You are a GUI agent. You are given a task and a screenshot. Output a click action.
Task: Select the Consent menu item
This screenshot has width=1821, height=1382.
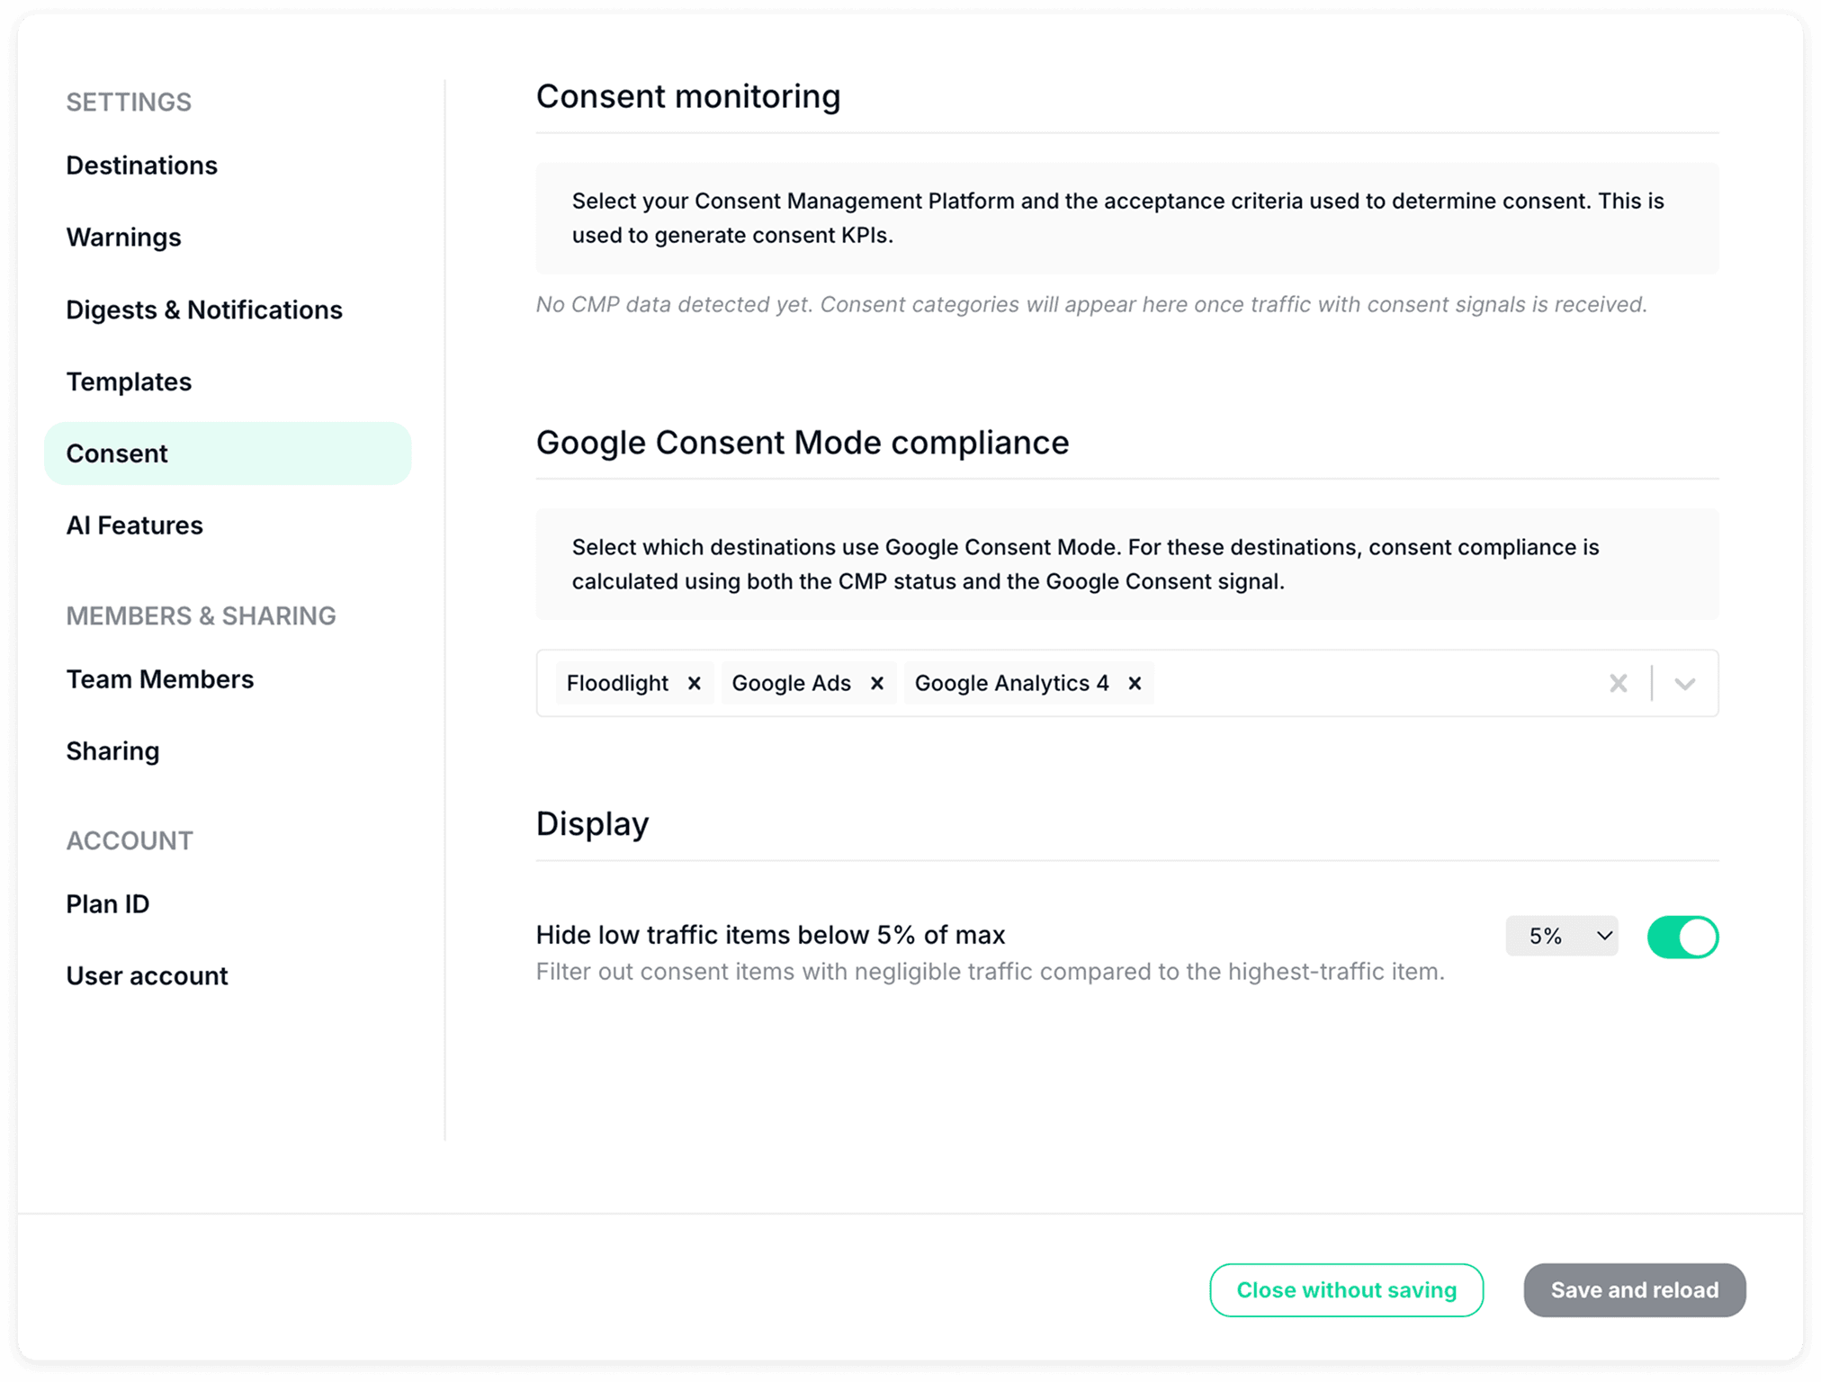[117, 453]
